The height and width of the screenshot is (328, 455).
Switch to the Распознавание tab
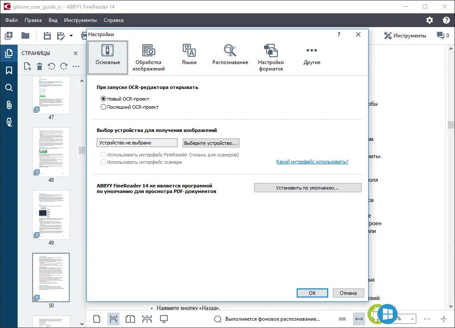coord(230,55)
